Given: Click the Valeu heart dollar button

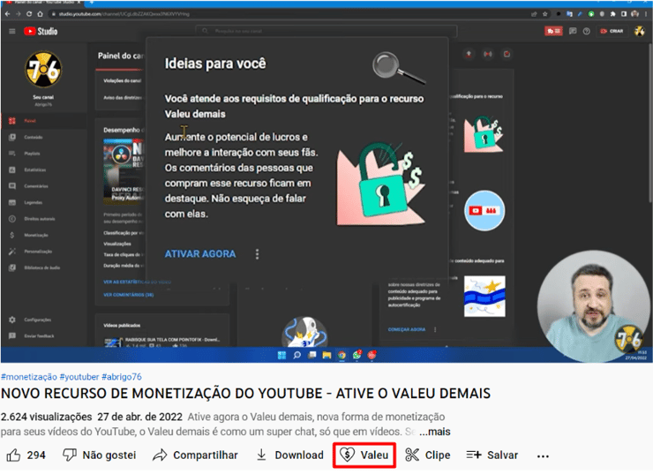Looking at the screenshot, I should click(364, 455).
